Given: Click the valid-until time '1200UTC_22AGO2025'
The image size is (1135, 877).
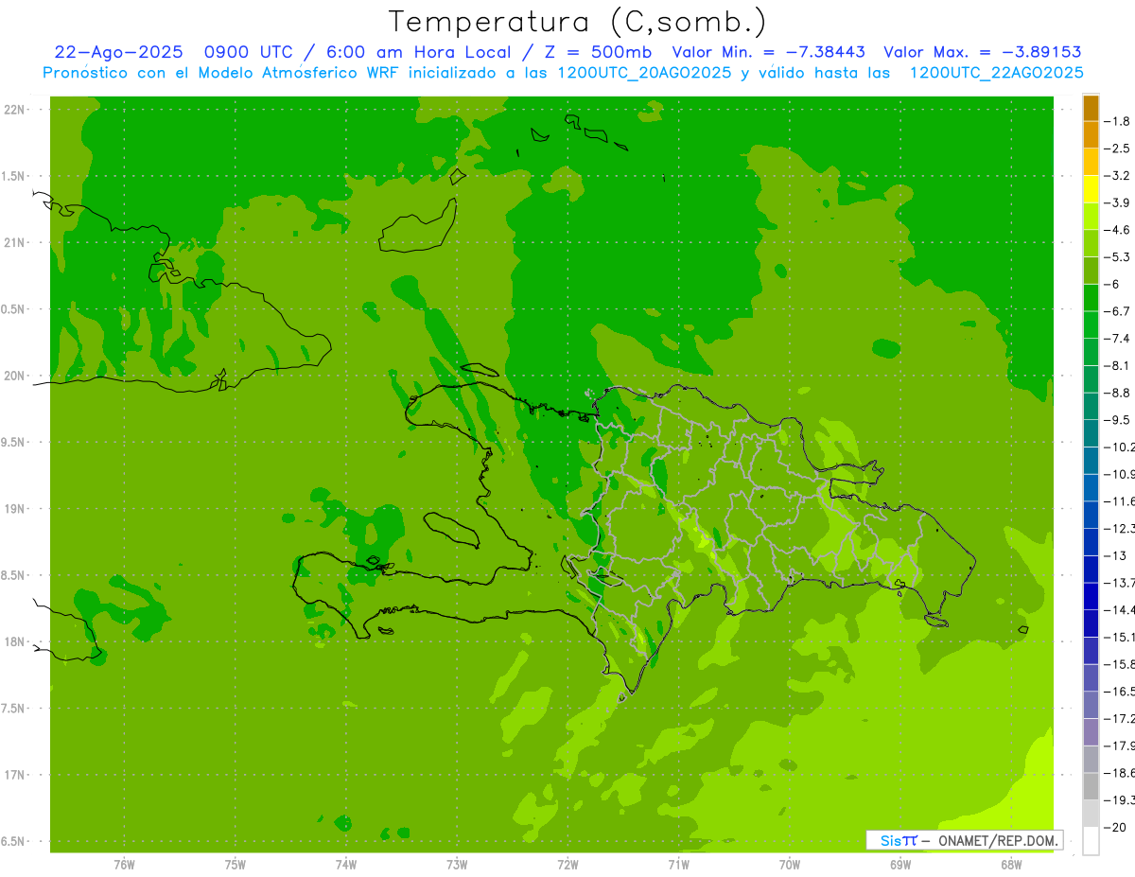Looking at the screenshot, I should point(996,73).
